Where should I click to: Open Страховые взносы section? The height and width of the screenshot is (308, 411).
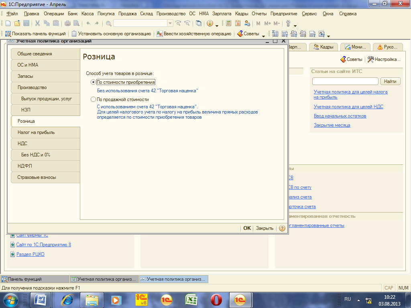pos(46,177)
